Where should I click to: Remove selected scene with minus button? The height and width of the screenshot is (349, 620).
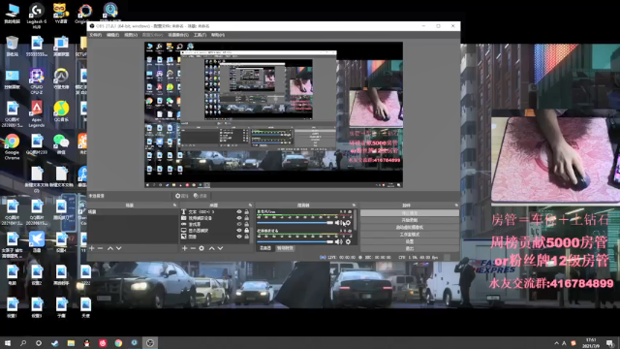(x=101, y=248)
